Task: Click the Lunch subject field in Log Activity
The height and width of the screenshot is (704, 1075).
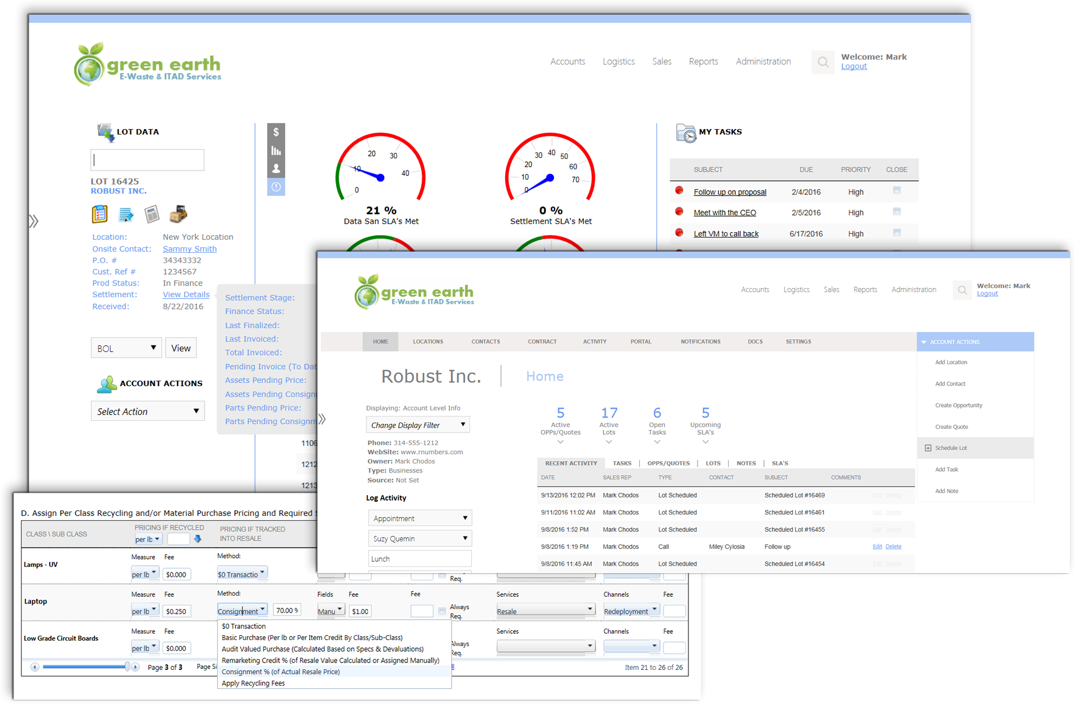Action: tap(420, 558)
